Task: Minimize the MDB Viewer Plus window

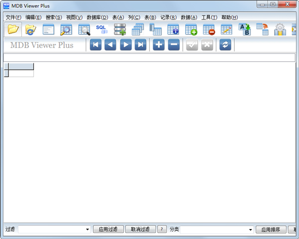Action: coord(263,4)
